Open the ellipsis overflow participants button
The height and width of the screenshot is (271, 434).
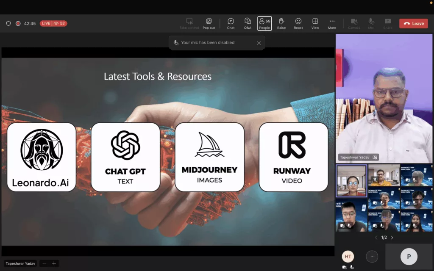click(372, 257)
